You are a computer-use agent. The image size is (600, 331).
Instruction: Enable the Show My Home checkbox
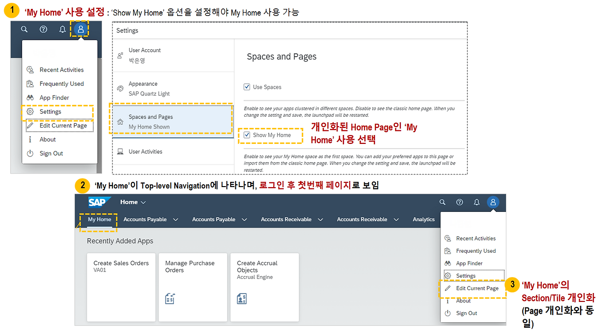coord(247,135)
